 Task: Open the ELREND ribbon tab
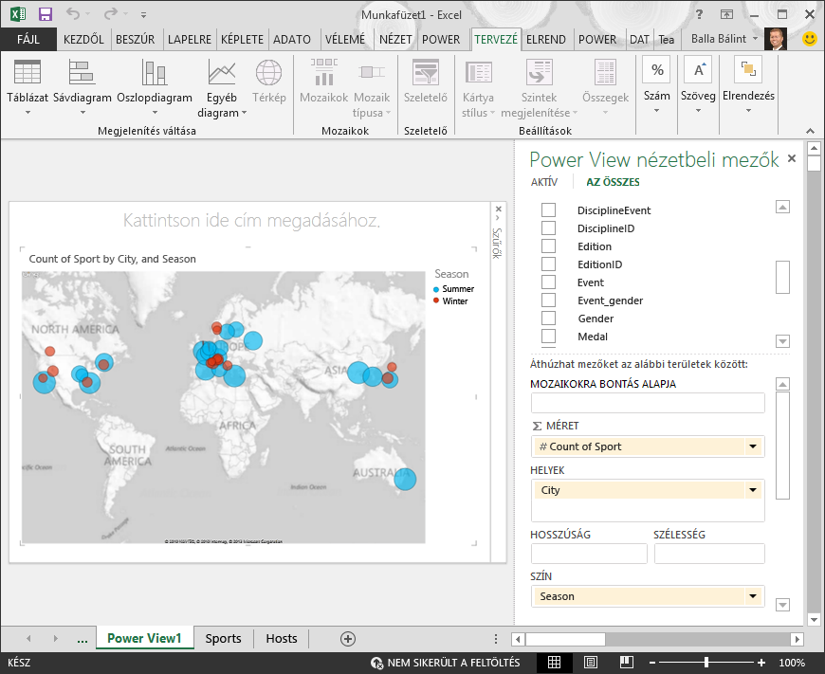[x=546, y=40]
